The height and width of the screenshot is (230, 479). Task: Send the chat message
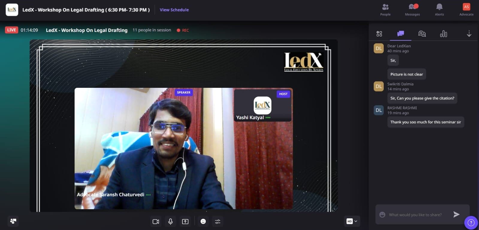coord(456,214)
